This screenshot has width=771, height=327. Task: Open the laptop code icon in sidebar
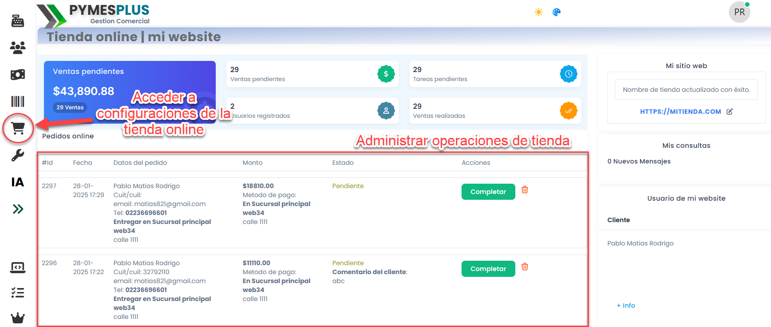tap(18, 267)
